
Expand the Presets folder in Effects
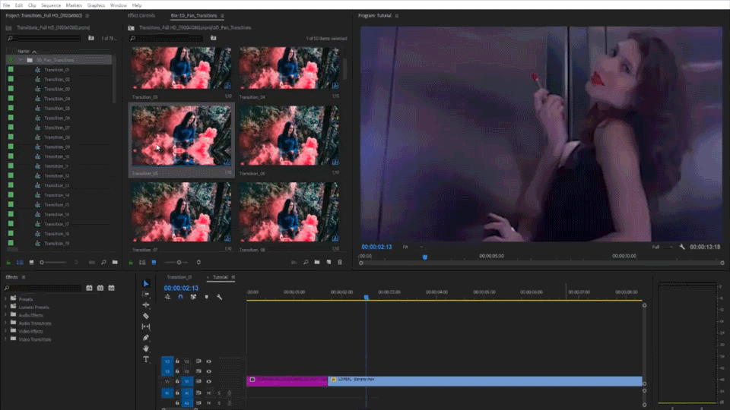pos(5,299)
